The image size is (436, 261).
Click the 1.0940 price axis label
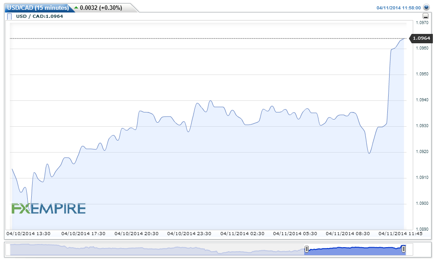coord(422,99)
